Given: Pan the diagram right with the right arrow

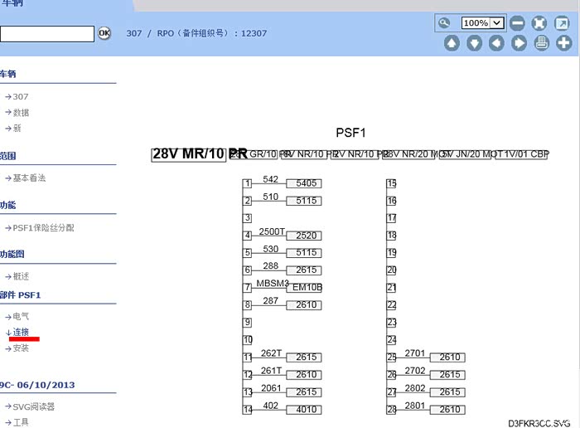Looking at the screenshot, I should pyautogui.click(x=519, y=43).
